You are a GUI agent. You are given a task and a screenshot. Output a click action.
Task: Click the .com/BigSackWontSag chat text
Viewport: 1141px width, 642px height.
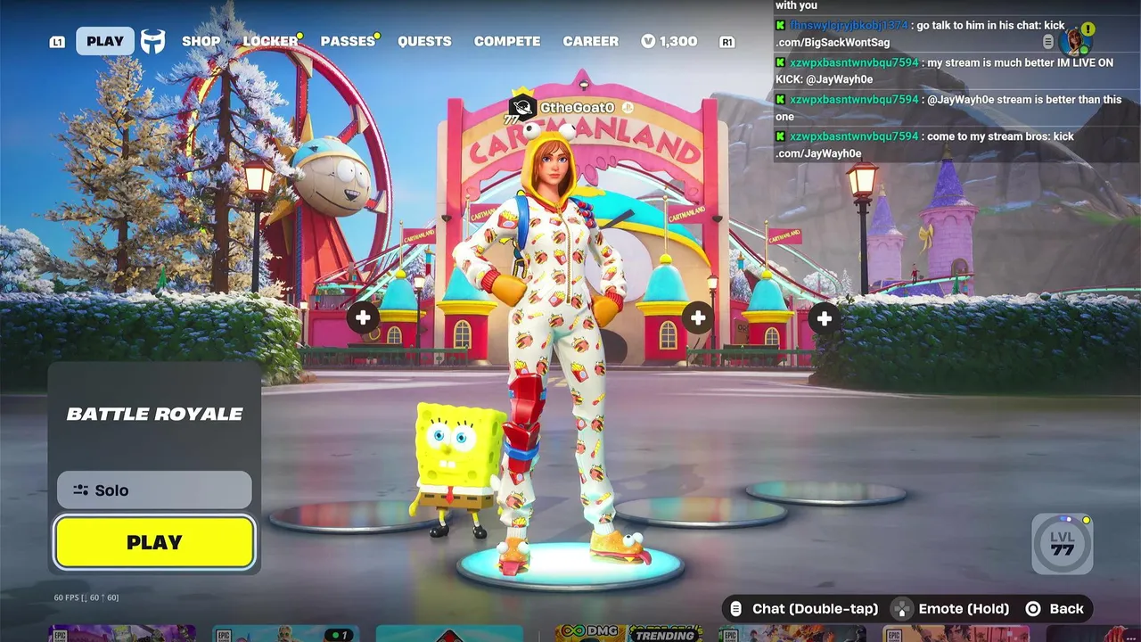coord(833,42)
